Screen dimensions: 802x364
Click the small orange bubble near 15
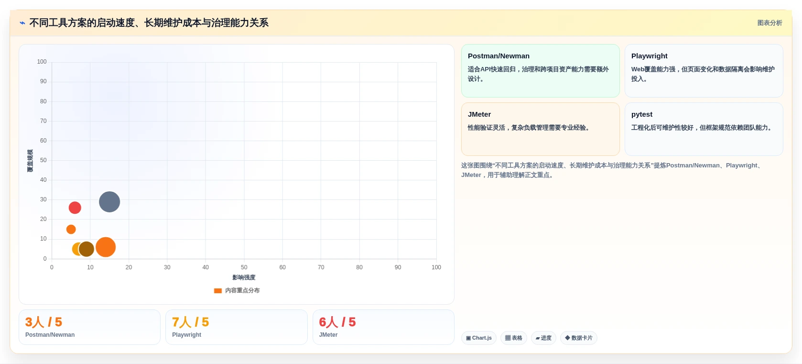point(71,229)
